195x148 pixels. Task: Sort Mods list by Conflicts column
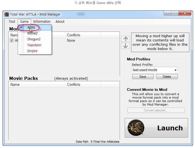(x=83, y=35)
